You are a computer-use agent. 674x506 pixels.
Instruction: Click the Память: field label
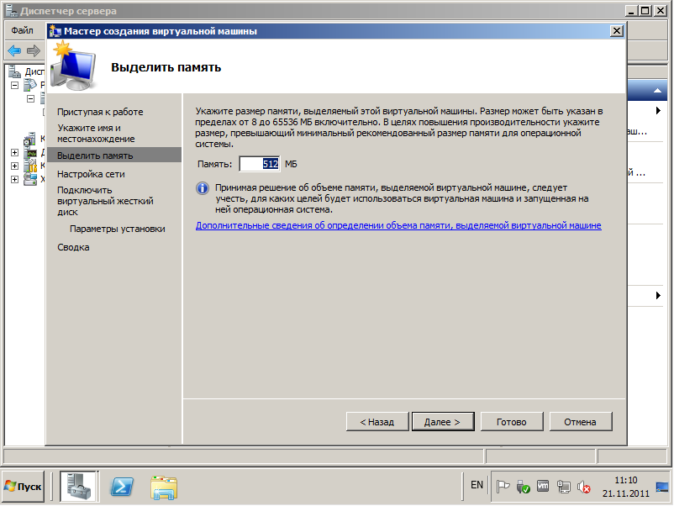click(x=214, y=164)
